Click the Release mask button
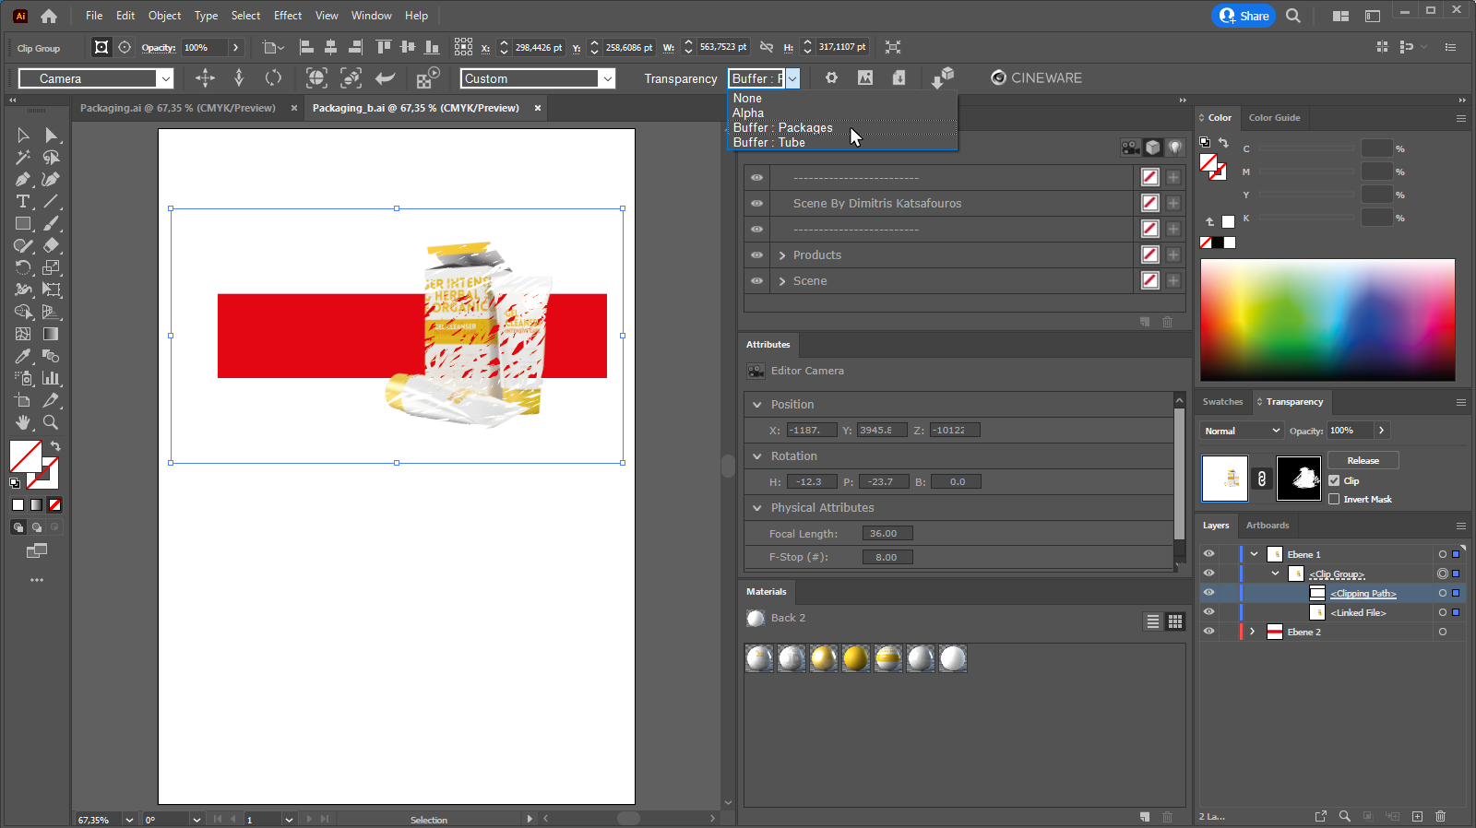The image size is (1476, 828). tap(1363, 460)
